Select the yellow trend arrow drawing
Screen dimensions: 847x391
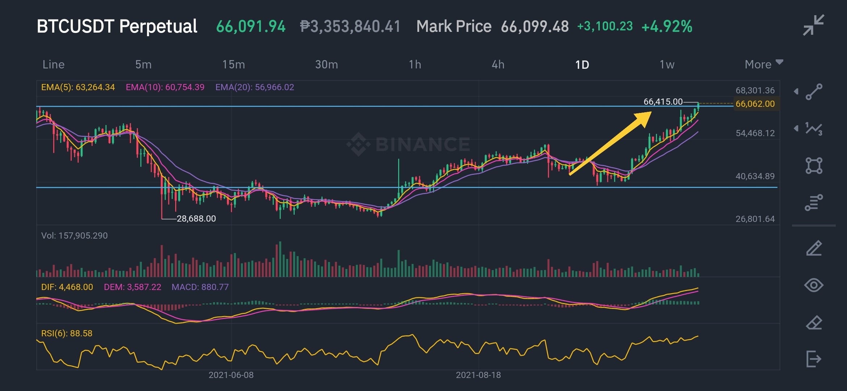pyautogui.click(x=610, y=143)
